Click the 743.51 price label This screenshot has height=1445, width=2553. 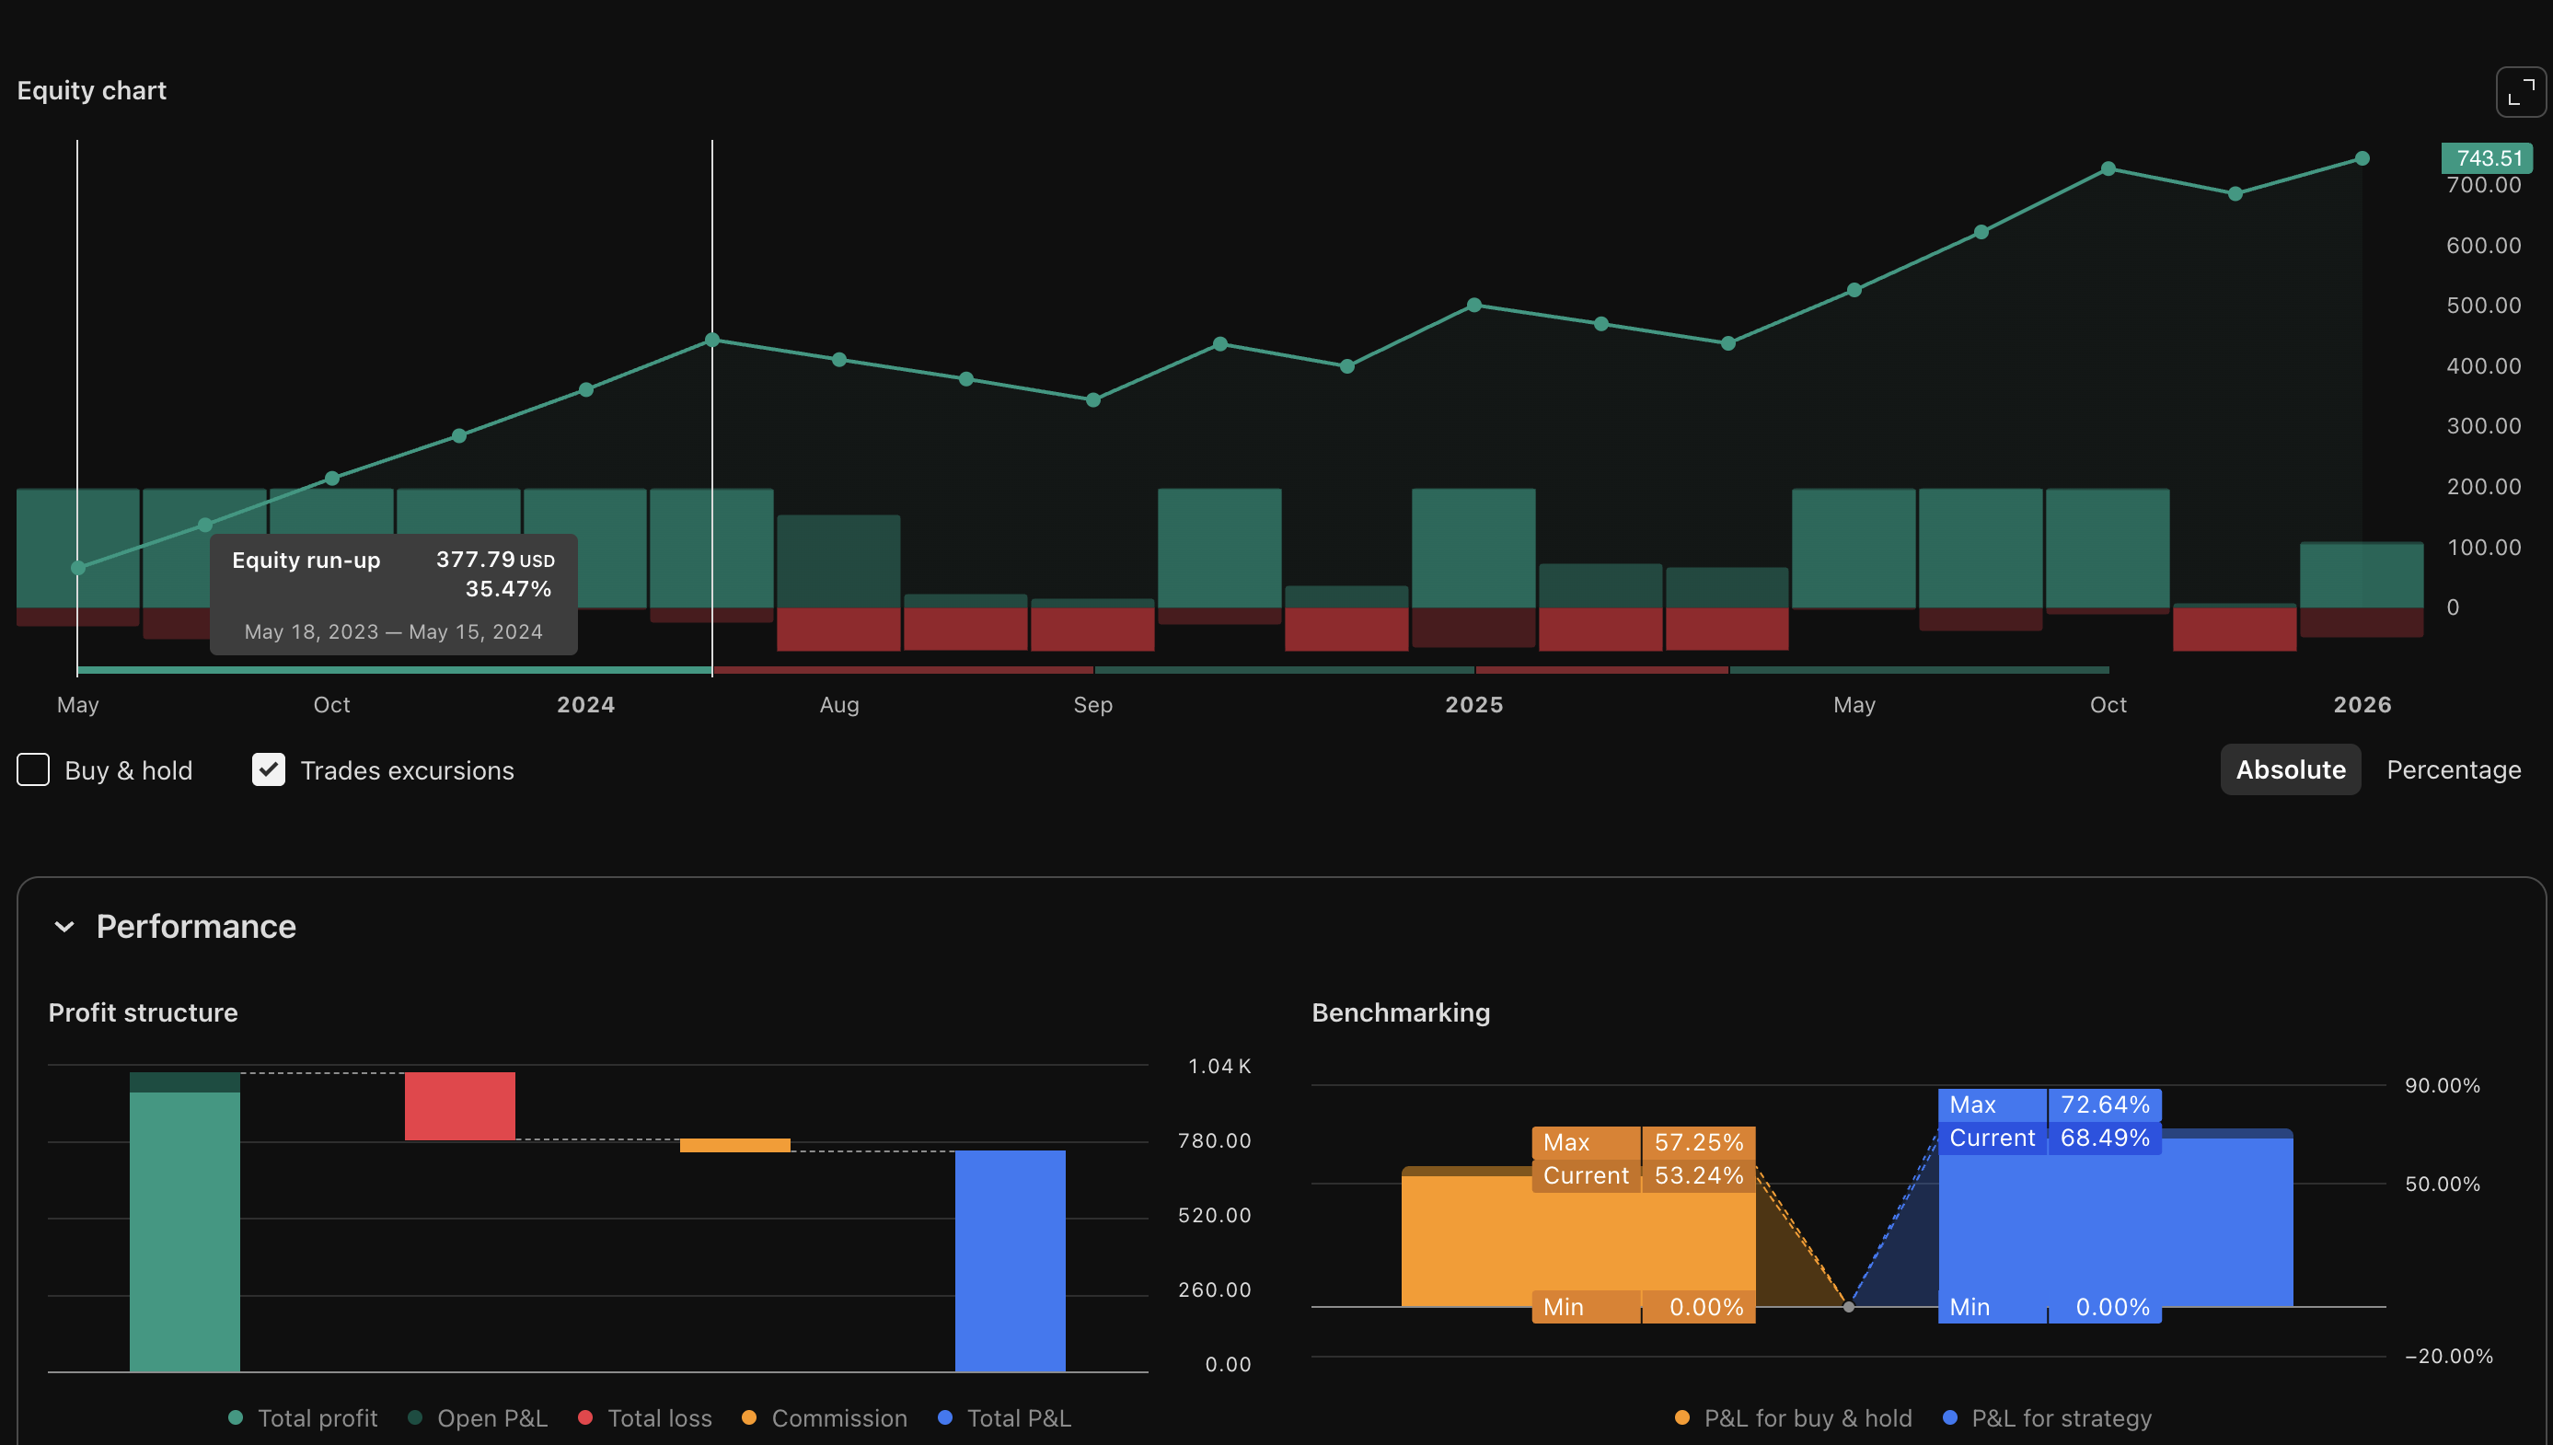point(2488,159)
